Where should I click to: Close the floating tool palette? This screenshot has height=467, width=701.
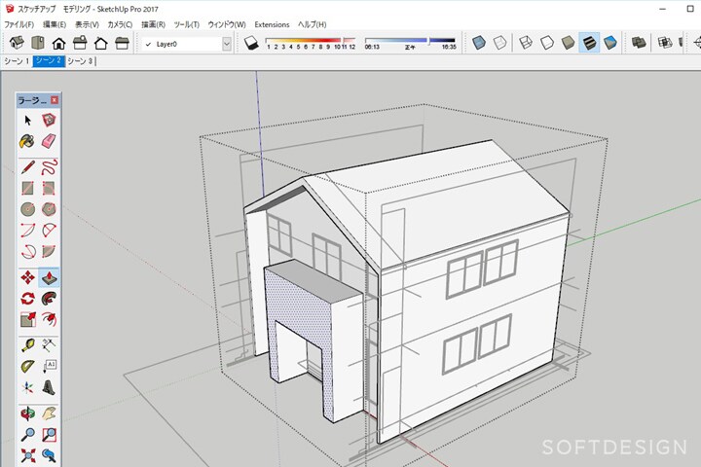[55, 100]
